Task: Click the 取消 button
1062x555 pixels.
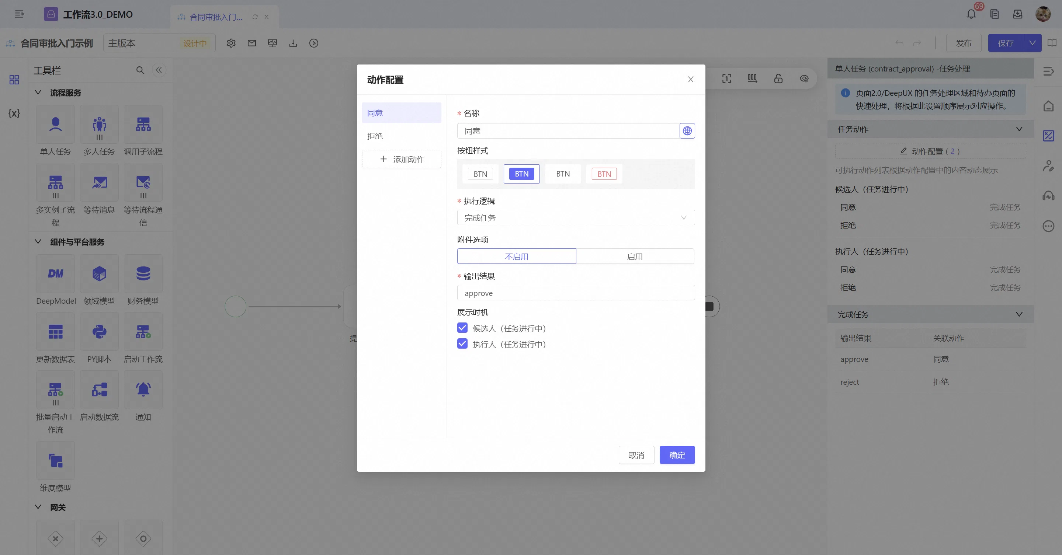Action: pos(636,455)
